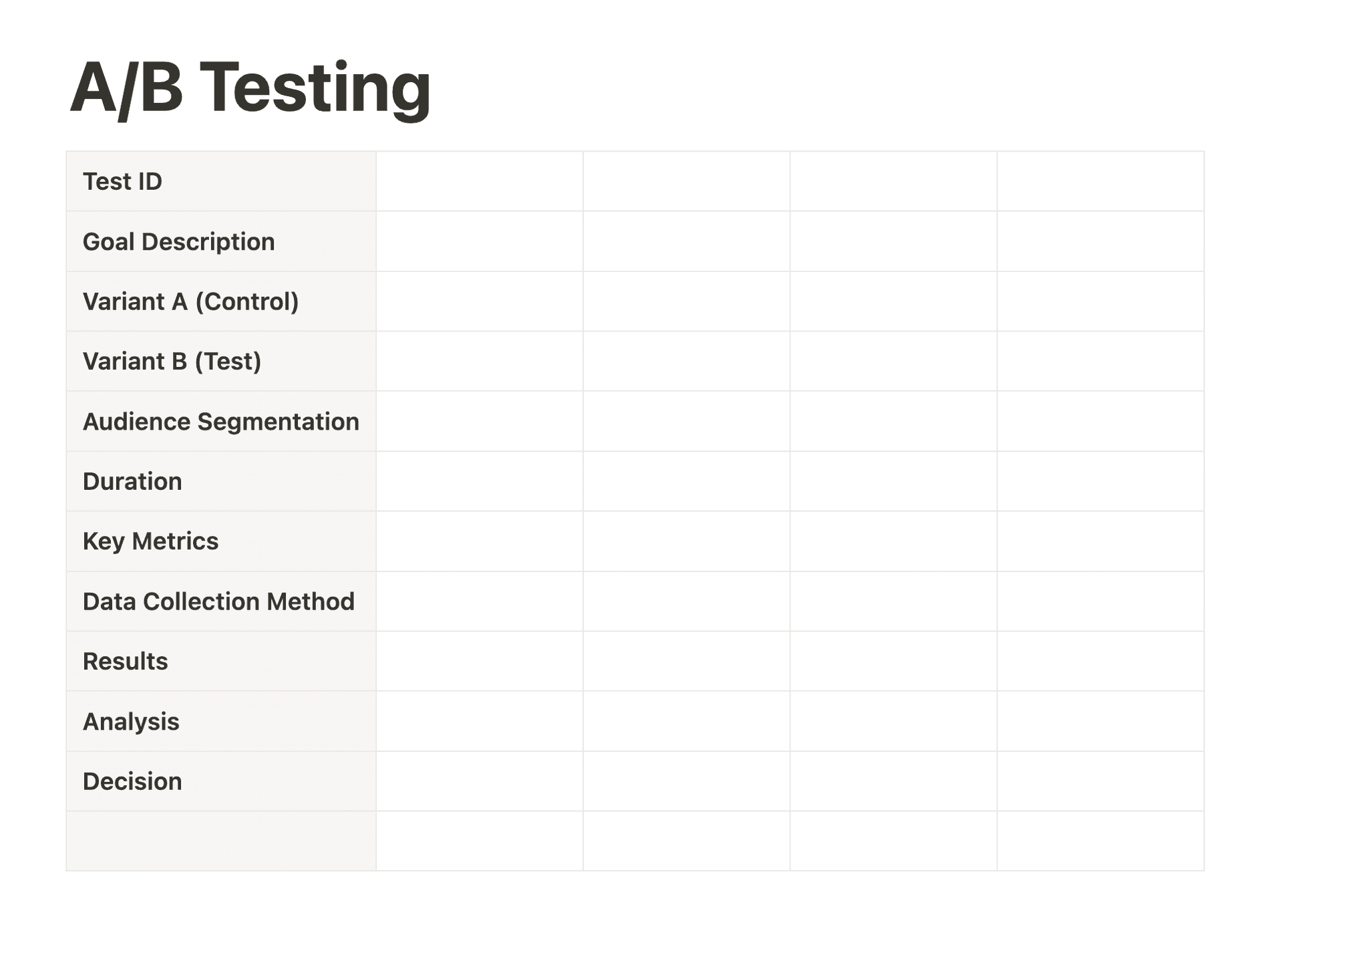Viewport: 1368px width, 953px height.
Task: Select the Audience Segmentation row header
Action: (221, 421)
